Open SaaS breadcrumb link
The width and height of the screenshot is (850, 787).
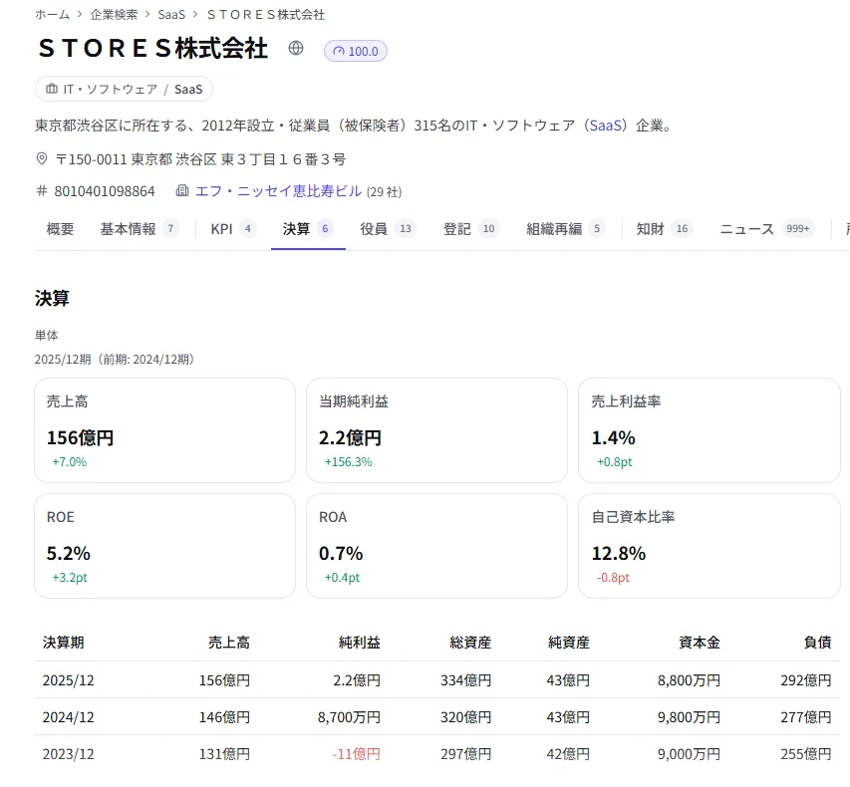[x=171, y=15]
